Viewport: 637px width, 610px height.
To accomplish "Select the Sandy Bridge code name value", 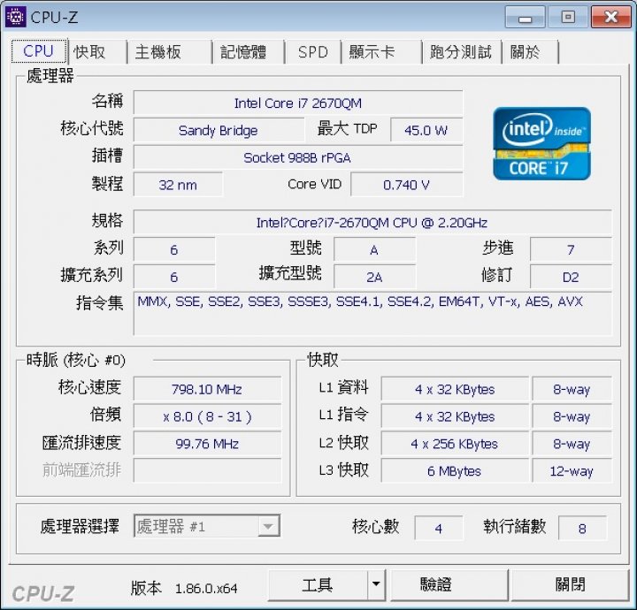I will (219, 130).
